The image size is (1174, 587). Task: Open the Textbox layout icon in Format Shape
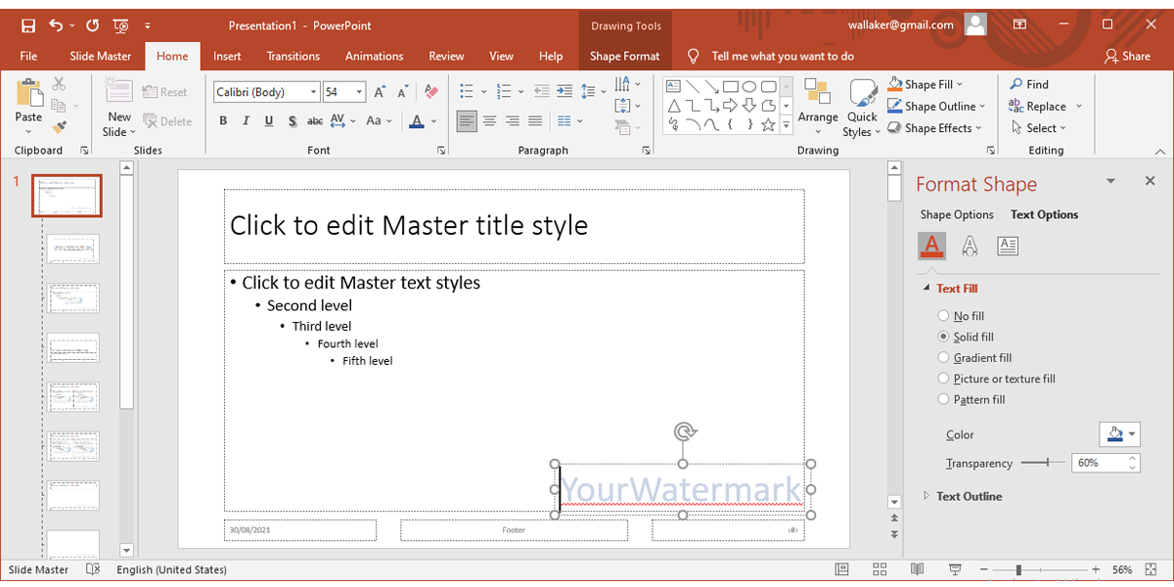[1008, 247]
